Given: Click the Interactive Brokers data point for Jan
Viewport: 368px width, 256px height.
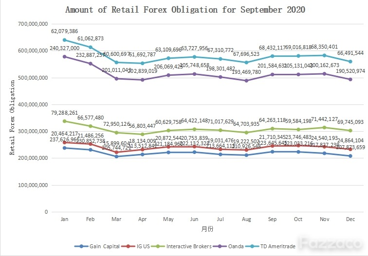Looking at the screenshot, I should 65,121.
